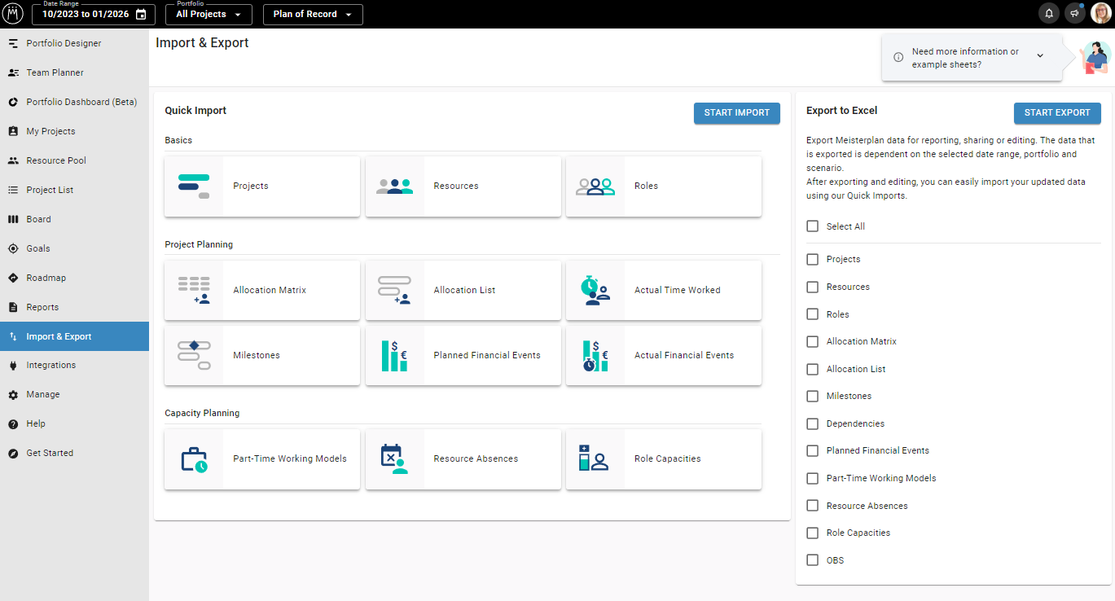
Task: Click the Projects quick import icon
Action: point(194,186)
